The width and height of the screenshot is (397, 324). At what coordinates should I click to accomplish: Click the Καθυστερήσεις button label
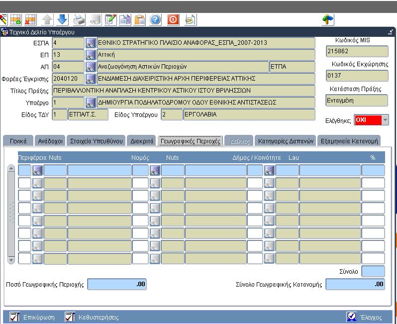(99, 317)
